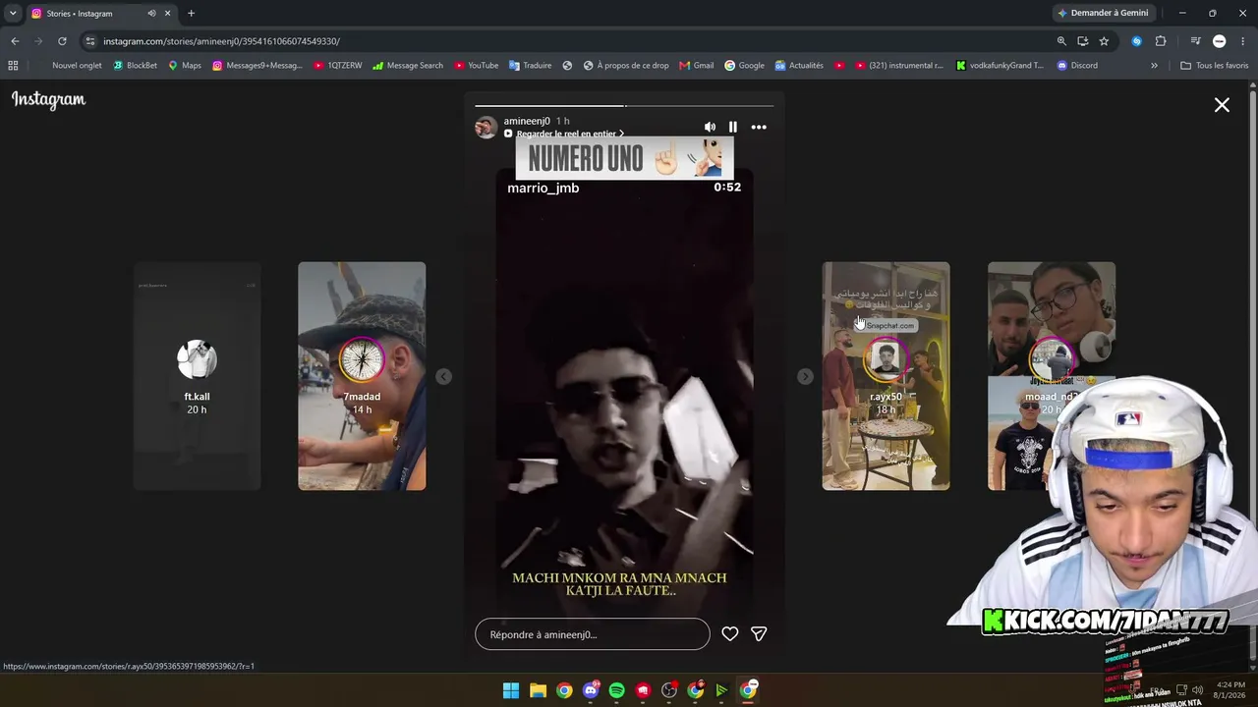1258x707 pixels.
Task: Like the story with the heart icon
Action: pyautogui.click(x=730, y=634)
